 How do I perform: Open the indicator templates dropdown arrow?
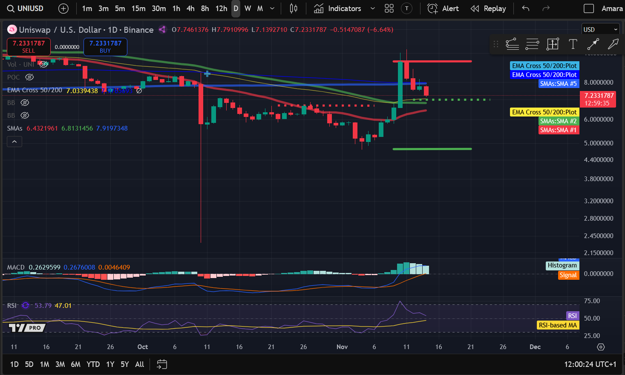373,9
